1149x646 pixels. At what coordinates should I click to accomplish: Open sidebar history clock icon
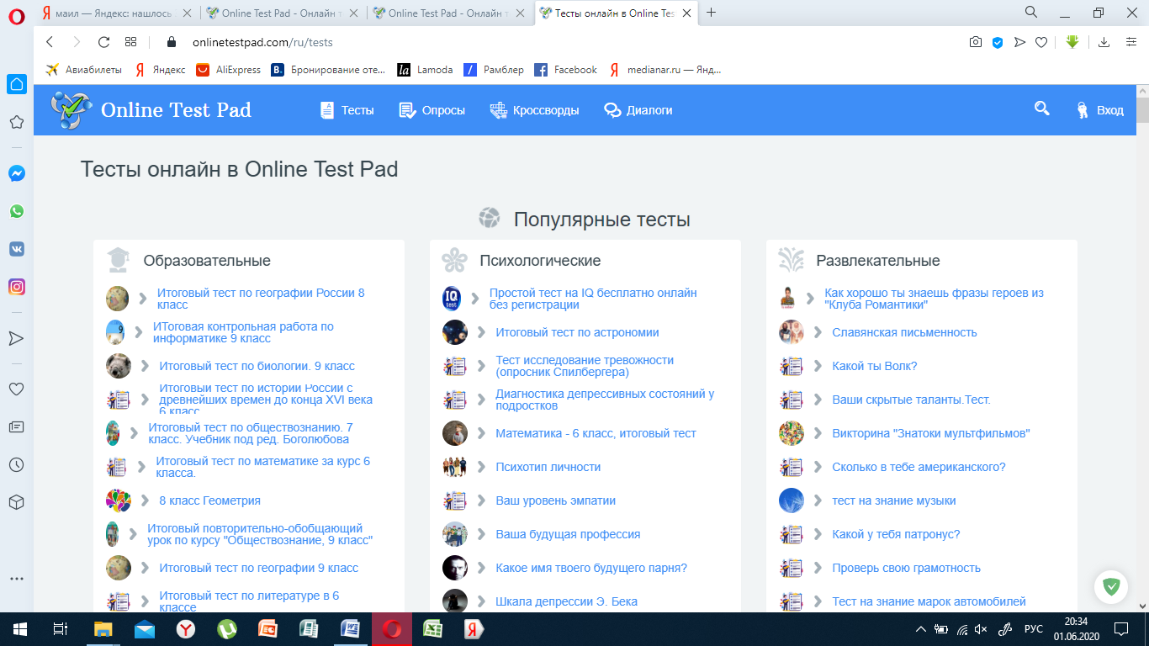(x=16, y=464)
